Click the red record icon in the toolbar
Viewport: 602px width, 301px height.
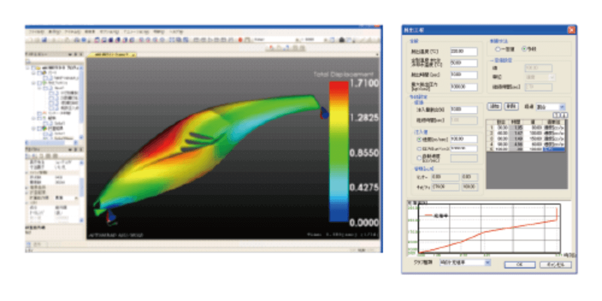coord(240,40)
